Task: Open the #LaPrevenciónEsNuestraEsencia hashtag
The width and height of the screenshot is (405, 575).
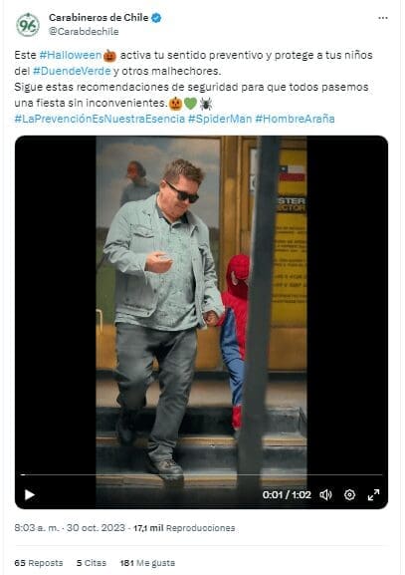Action: [x=100, y=119]
